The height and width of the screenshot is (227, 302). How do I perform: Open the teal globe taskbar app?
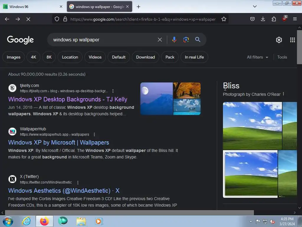[63, 221]
